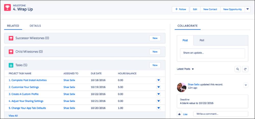
Task: Open row menu for Customize Your Settings
Action: [159, 87]
